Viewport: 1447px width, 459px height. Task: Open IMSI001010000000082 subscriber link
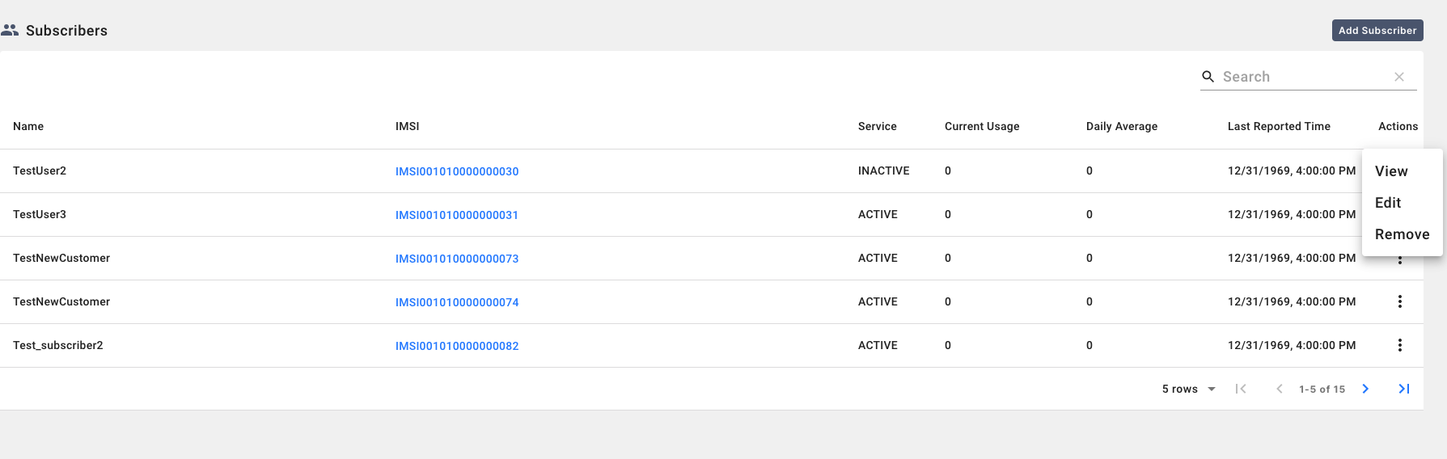(457, 346)
